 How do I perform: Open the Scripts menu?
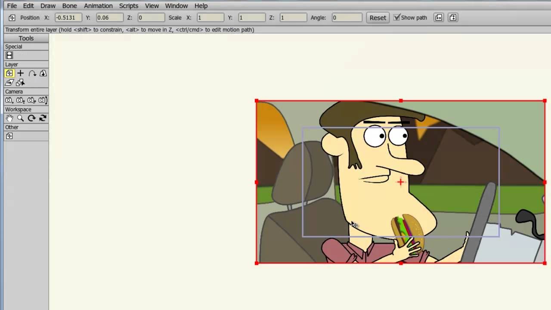129,6
